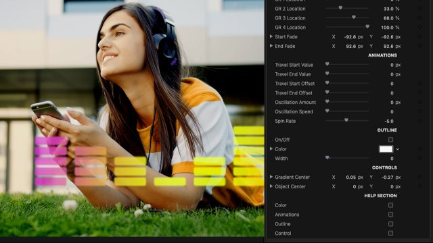Viewport: 433px width, 243px height.
Task: Click the Travel Start Value slider handle
Action: (x=327, y=65)
